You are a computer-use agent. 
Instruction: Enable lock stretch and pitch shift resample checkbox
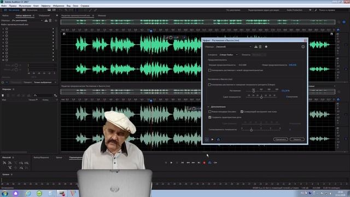click(209, 85)
